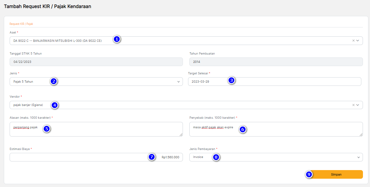Viewport: 370px width, 187px height.
Task: Clear the selected Aset value
Action: tap(353, 41)
